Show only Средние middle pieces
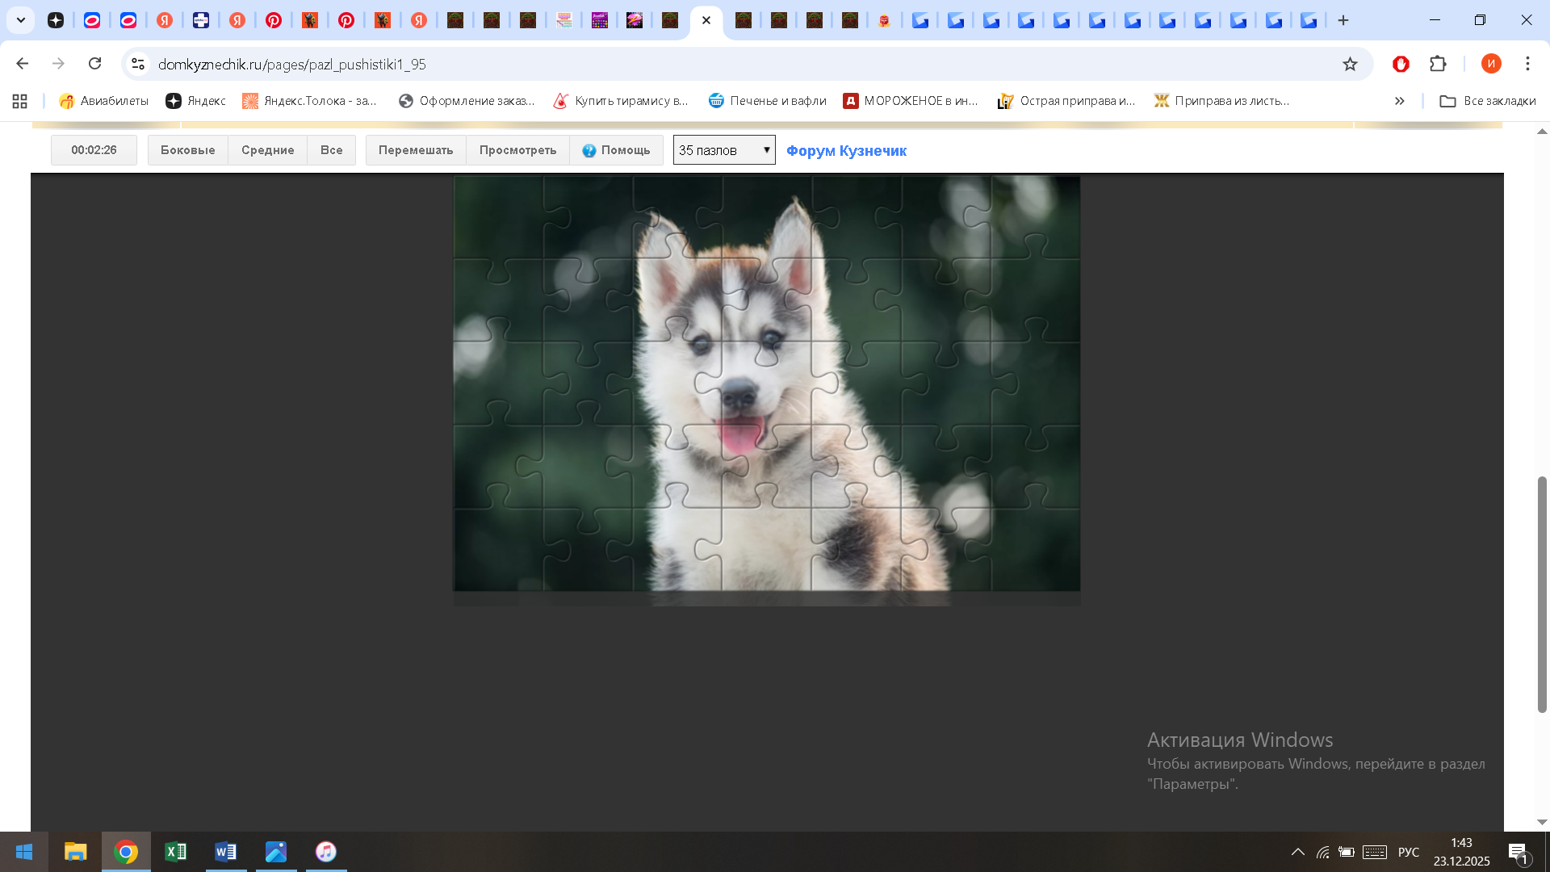 click(x=267, y=150)
